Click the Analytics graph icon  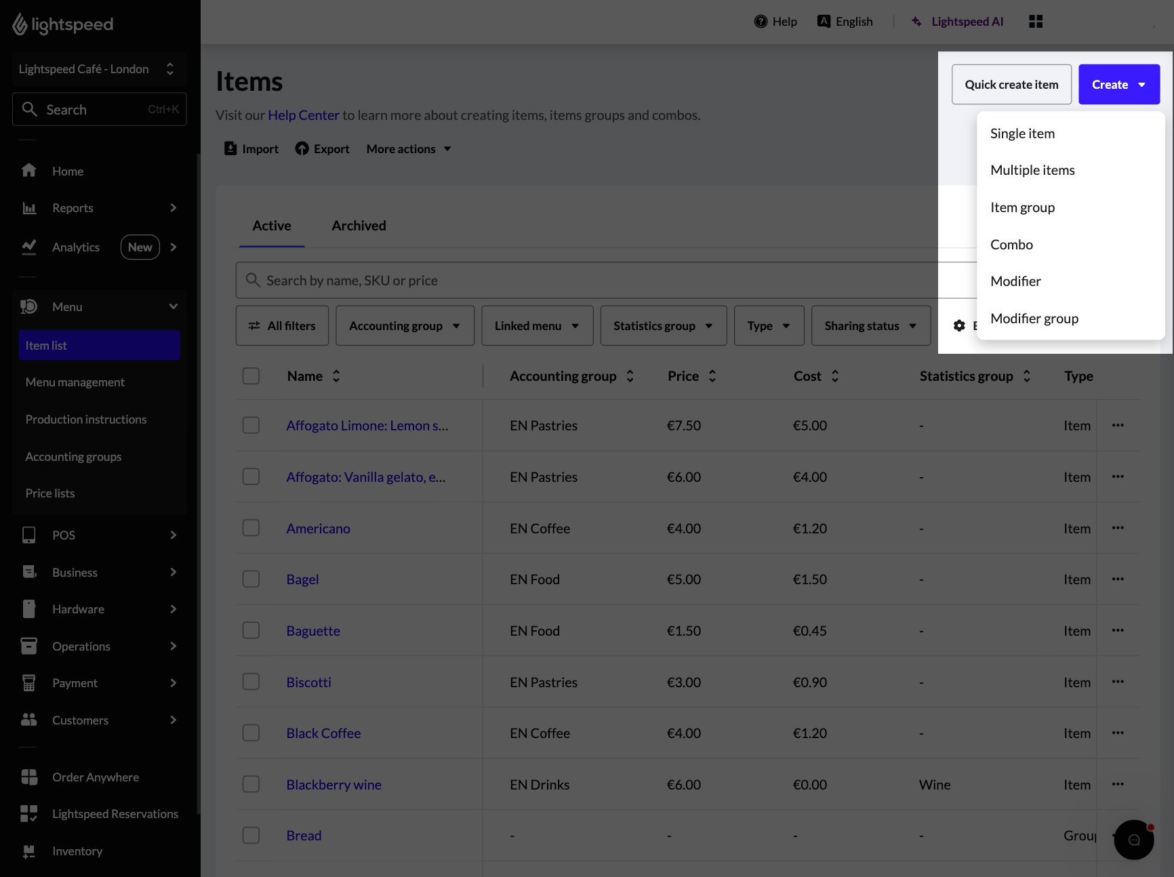click(28, 247)
